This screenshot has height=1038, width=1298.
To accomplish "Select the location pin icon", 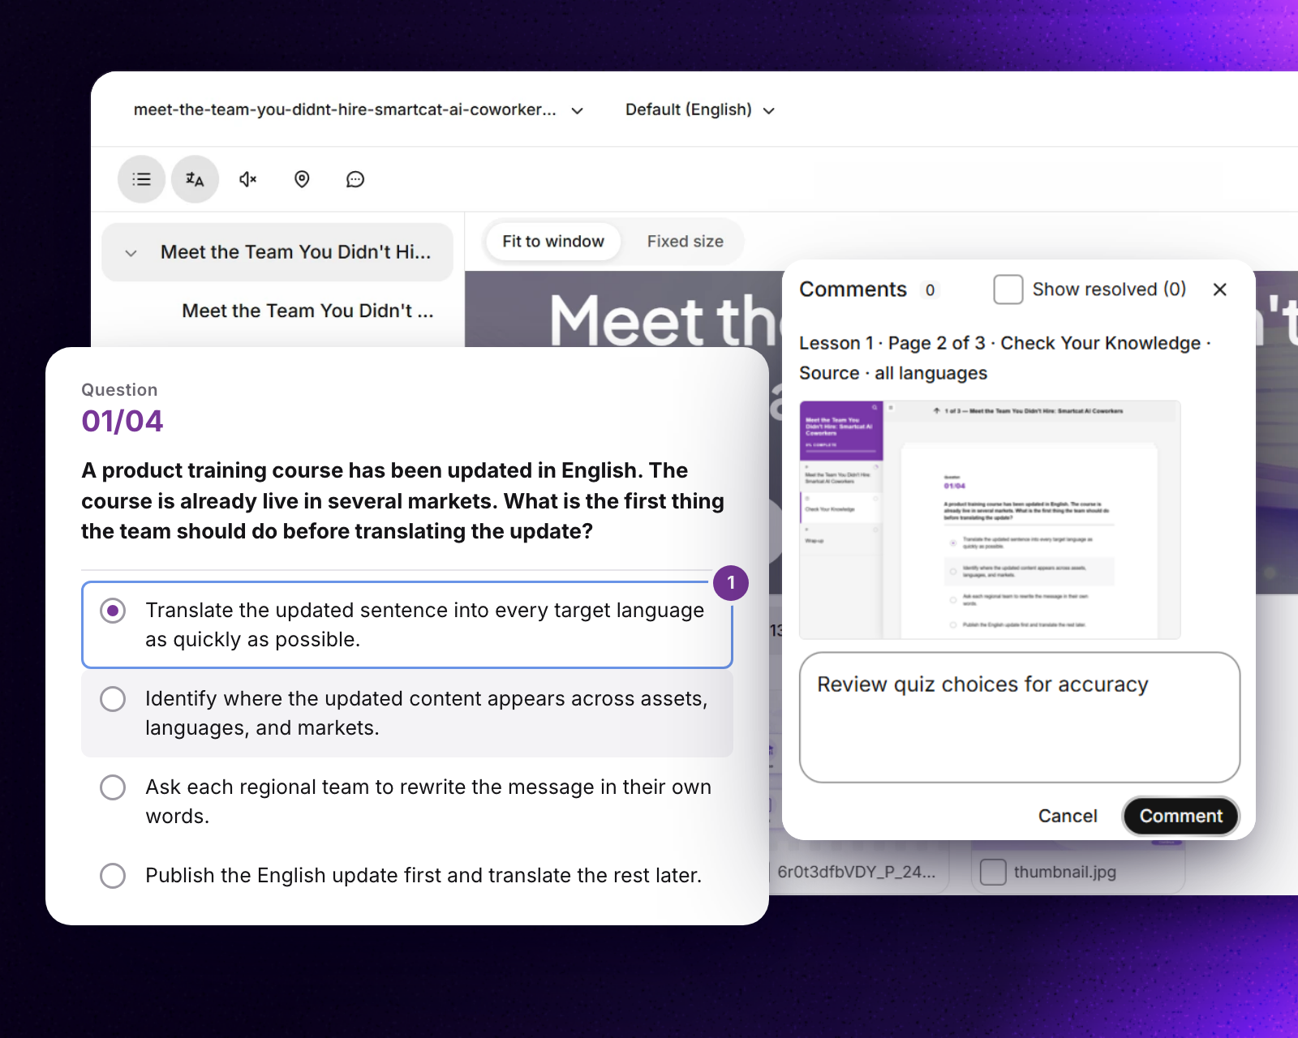I will point(302,179).
